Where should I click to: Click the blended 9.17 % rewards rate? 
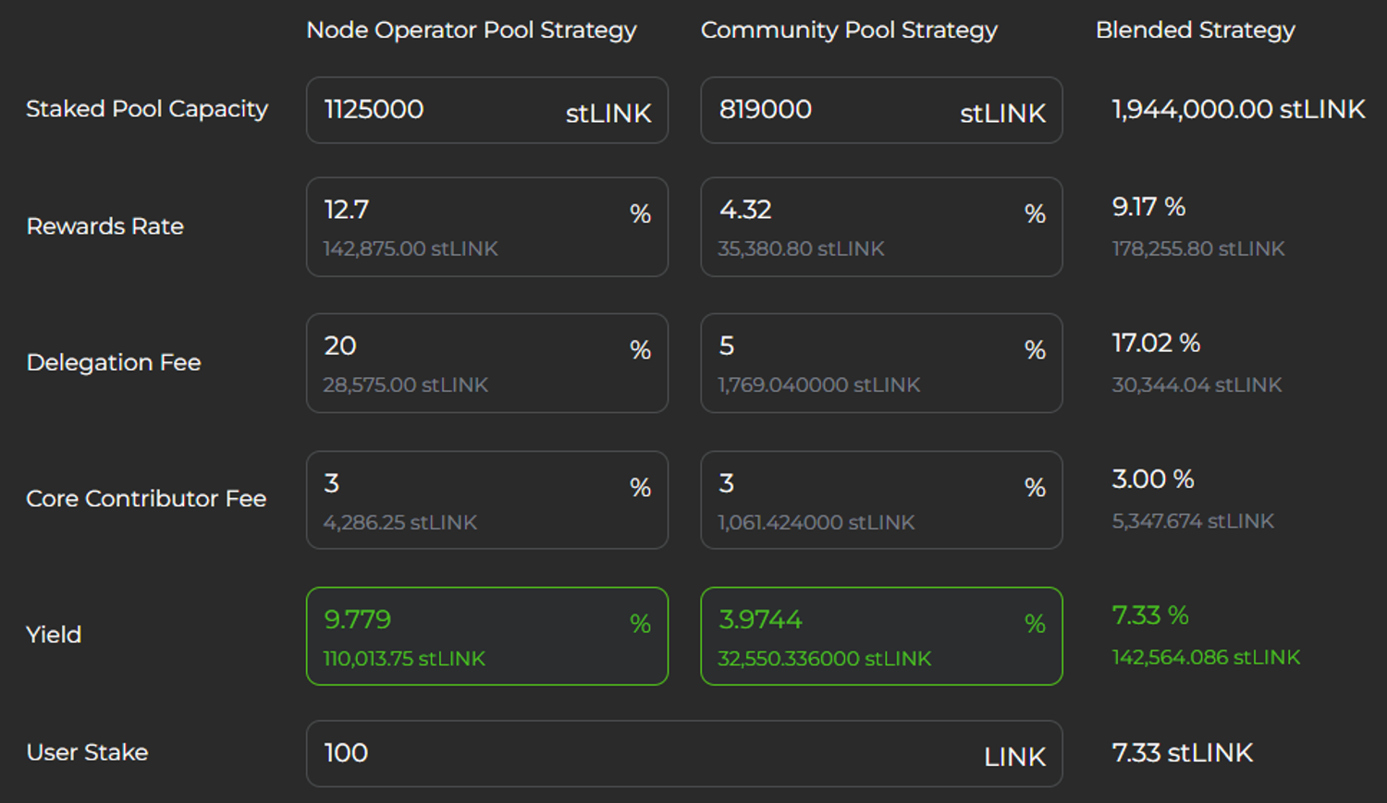[x=1148, y=207]
